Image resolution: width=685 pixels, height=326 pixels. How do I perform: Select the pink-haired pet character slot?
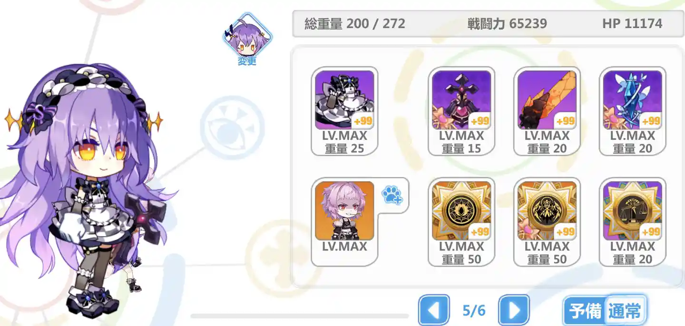coord(344,222)
